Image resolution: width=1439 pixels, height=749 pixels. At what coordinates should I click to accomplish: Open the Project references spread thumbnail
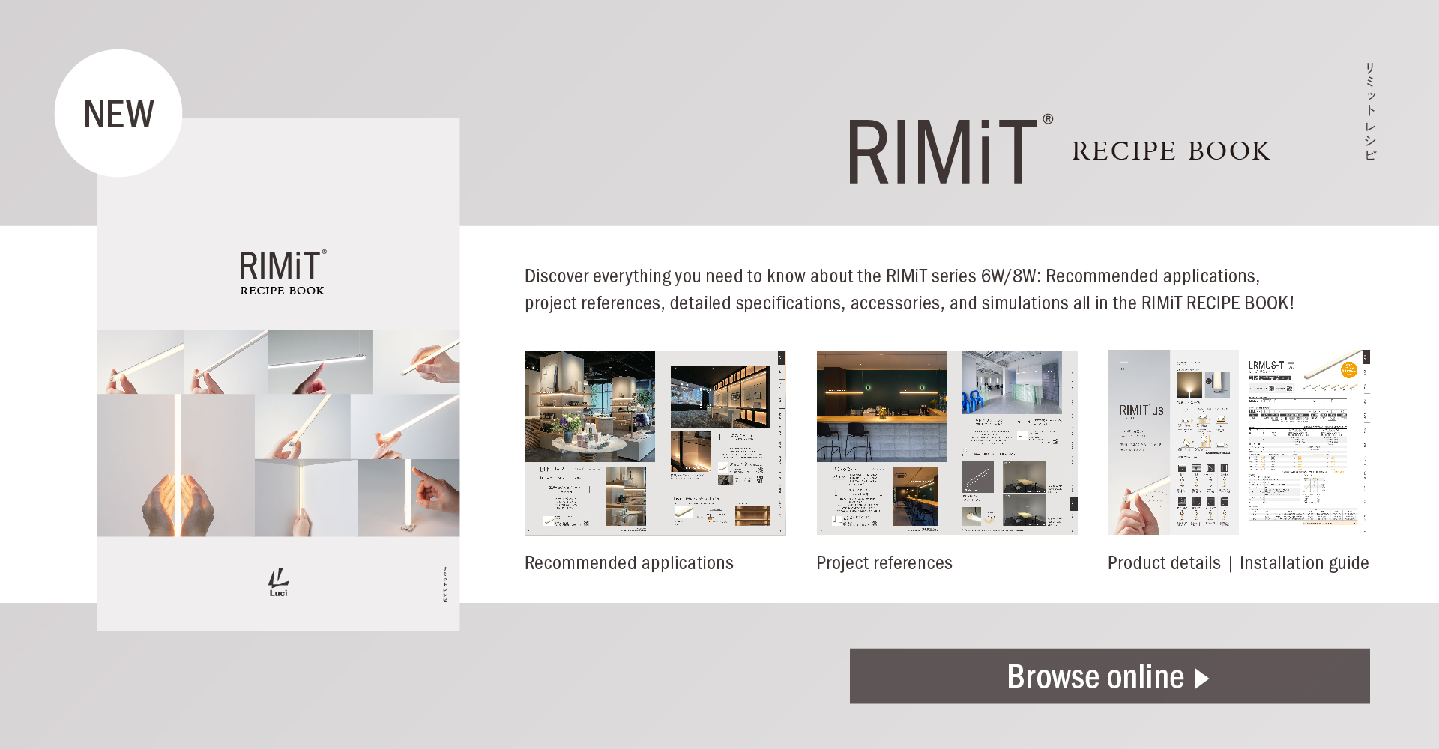(947, 442)
